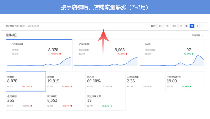This screenshot has width=210, height=119.
Task: Select the 周 (week) time range
Action: pos(187,26)
